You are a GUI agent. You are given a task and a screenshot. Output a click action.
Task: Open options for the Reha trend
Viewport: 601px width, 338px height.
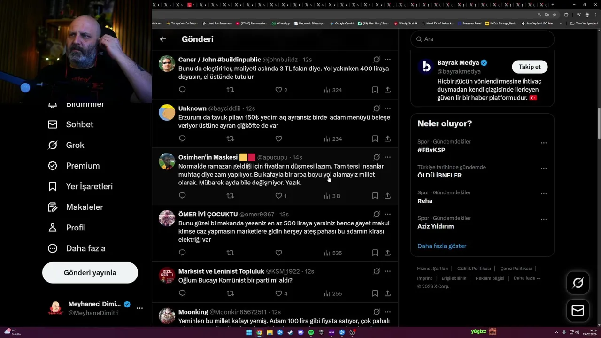[x=544, y=194]
